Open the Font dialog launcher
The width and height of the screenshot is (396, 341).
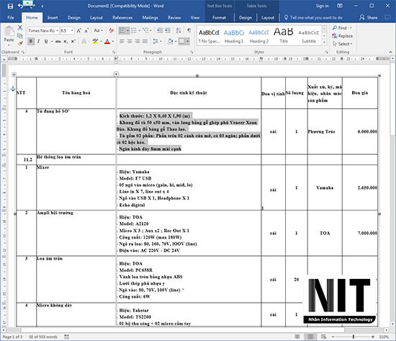tap(114, 52)
